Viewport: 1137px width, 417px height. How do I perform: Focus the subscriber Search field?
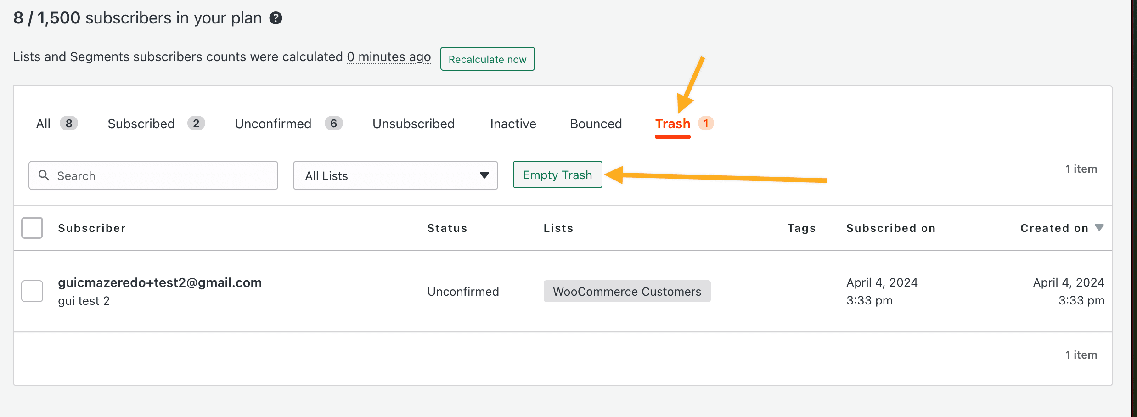(x=153, y=175)
